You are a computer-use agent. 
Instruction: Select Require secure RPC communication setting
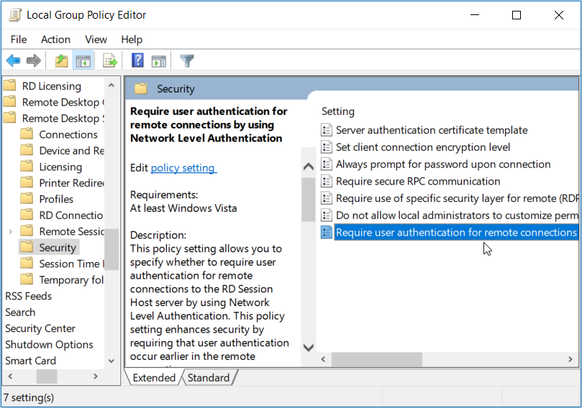pyautogui.click(x=418, y=181)
